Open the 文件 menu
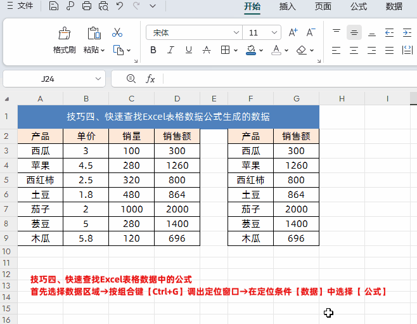This screenshot has width=417, height=324. (20, 6)
